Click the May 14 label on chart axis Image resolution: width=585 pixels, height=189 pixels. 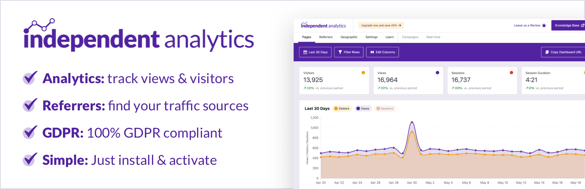click(539, 183)
